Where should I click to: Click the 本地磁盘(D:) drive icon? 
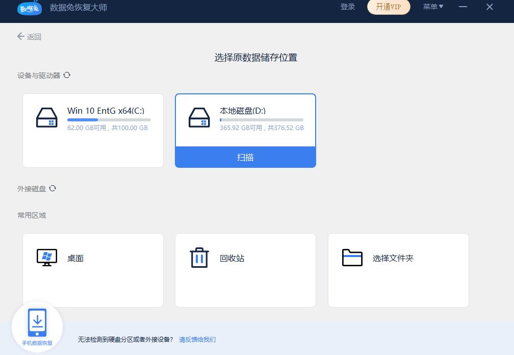199,118
